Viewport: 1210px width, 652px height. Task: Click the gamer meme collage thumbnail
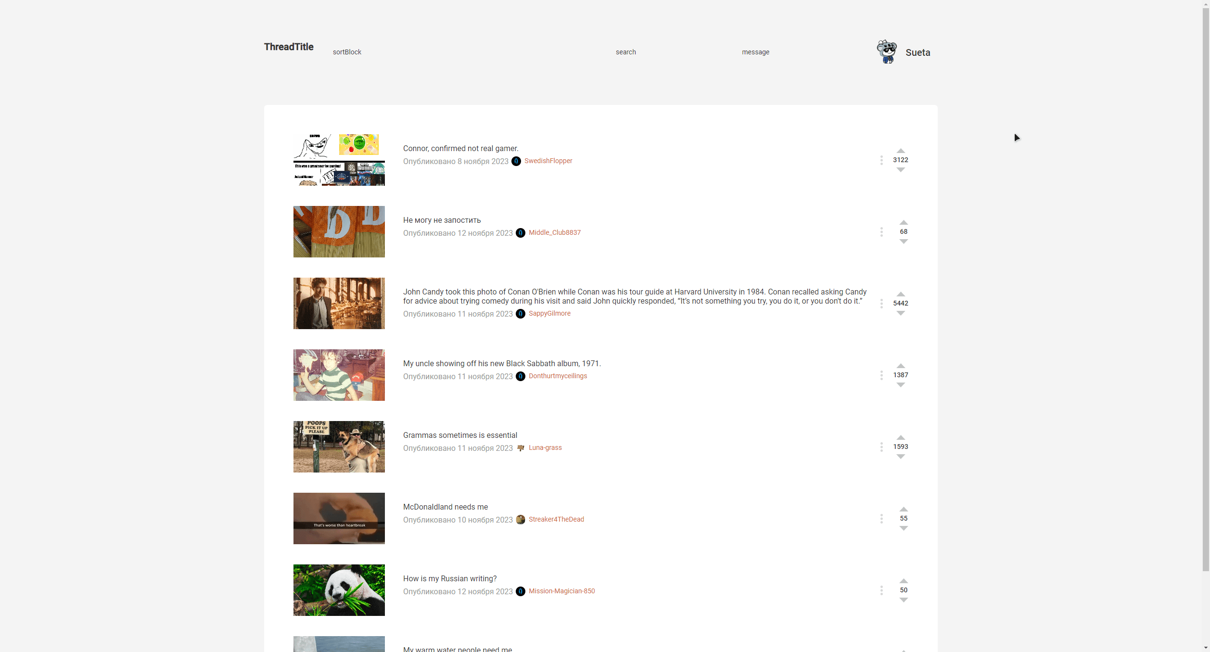tap(339, 160)
